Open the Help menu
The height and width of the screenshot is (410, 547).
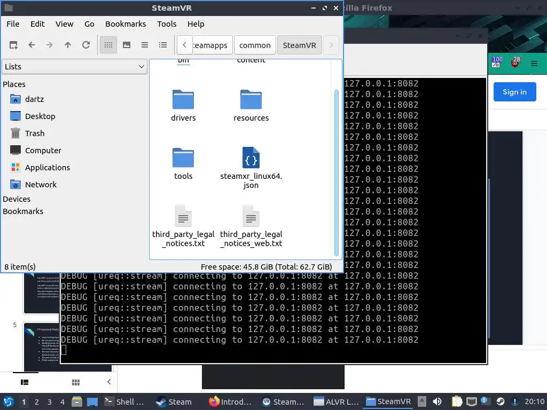(x=196, y=24)
